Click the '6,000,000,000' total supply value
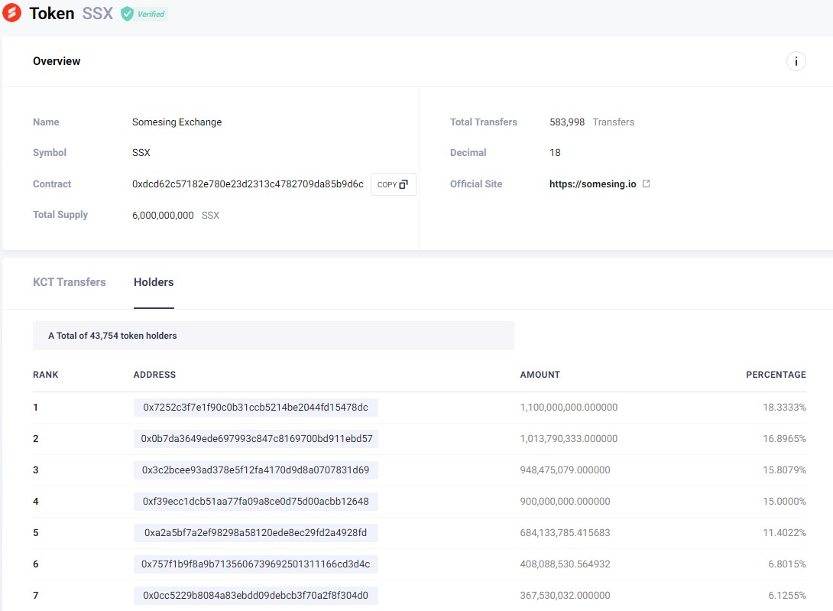Image resolution: width=833 pixels, height=611 pixels. pyautogui.click(x=163, y=216)
